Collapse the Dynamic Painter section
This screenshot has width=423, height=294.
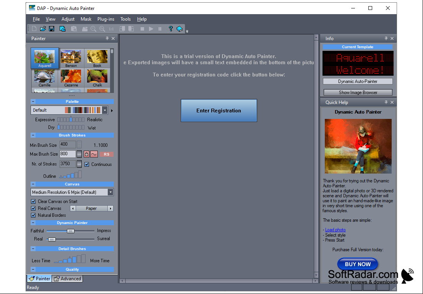(33, 223)
